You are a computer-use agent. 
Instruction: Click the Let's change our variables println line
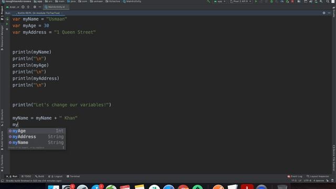coord(62,105)
